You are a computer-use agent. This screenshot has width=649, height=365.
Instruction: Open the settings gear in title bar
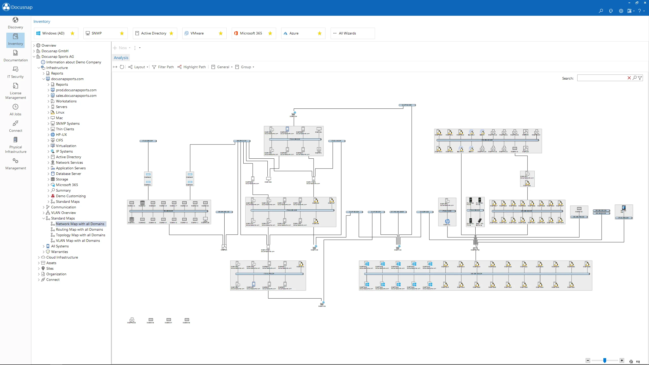pyautogui.click(x=621, y=11)
